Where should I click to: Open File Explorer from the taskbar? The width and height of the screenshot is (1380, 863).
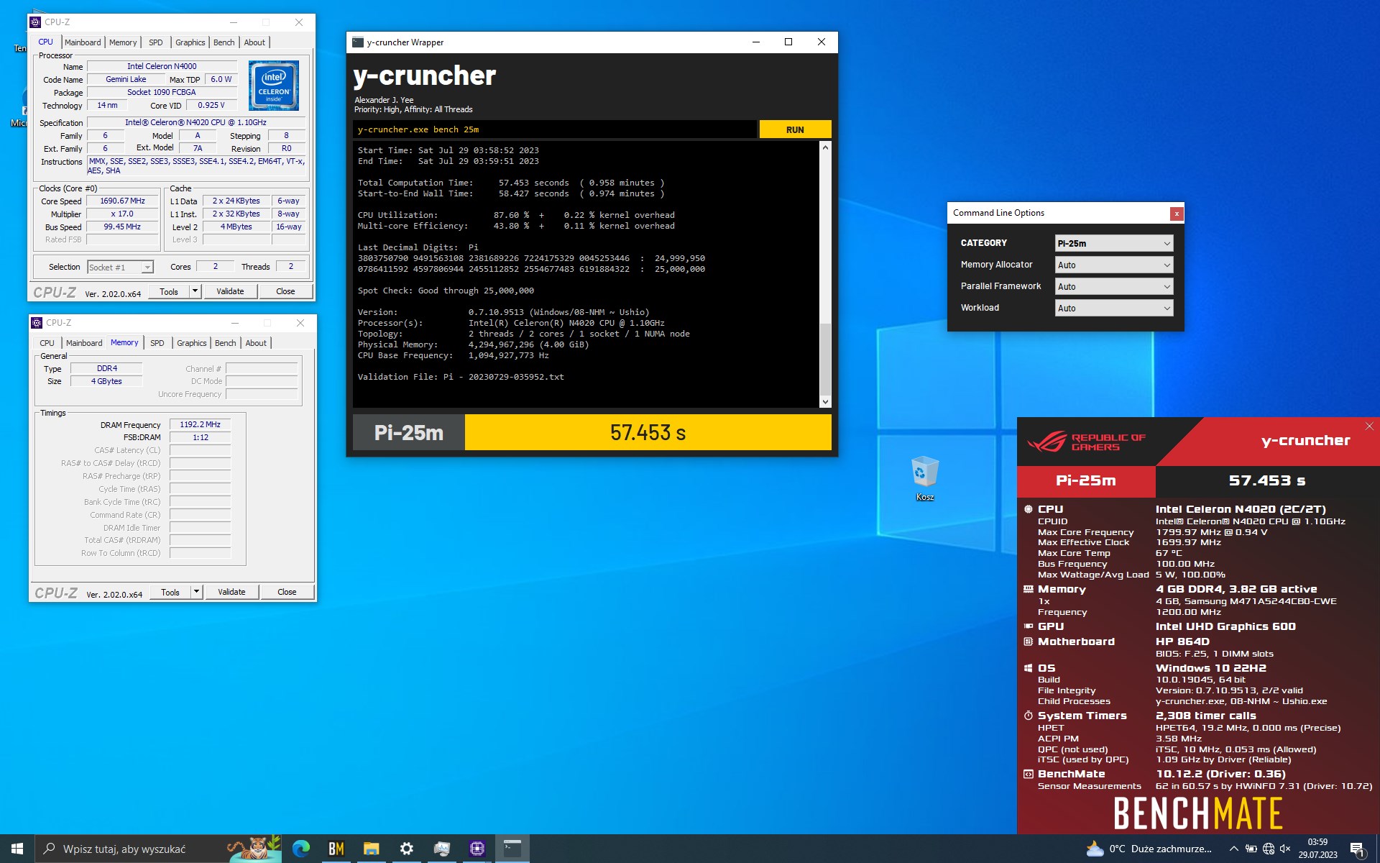pyautogui.click(x=371, y=849)
